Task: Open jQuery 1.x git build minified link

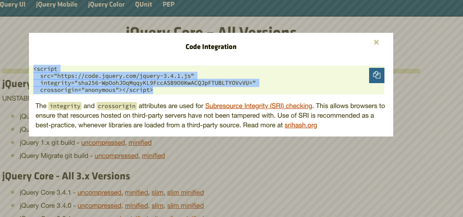Action: pyautogui.click(x=140, y=143)
